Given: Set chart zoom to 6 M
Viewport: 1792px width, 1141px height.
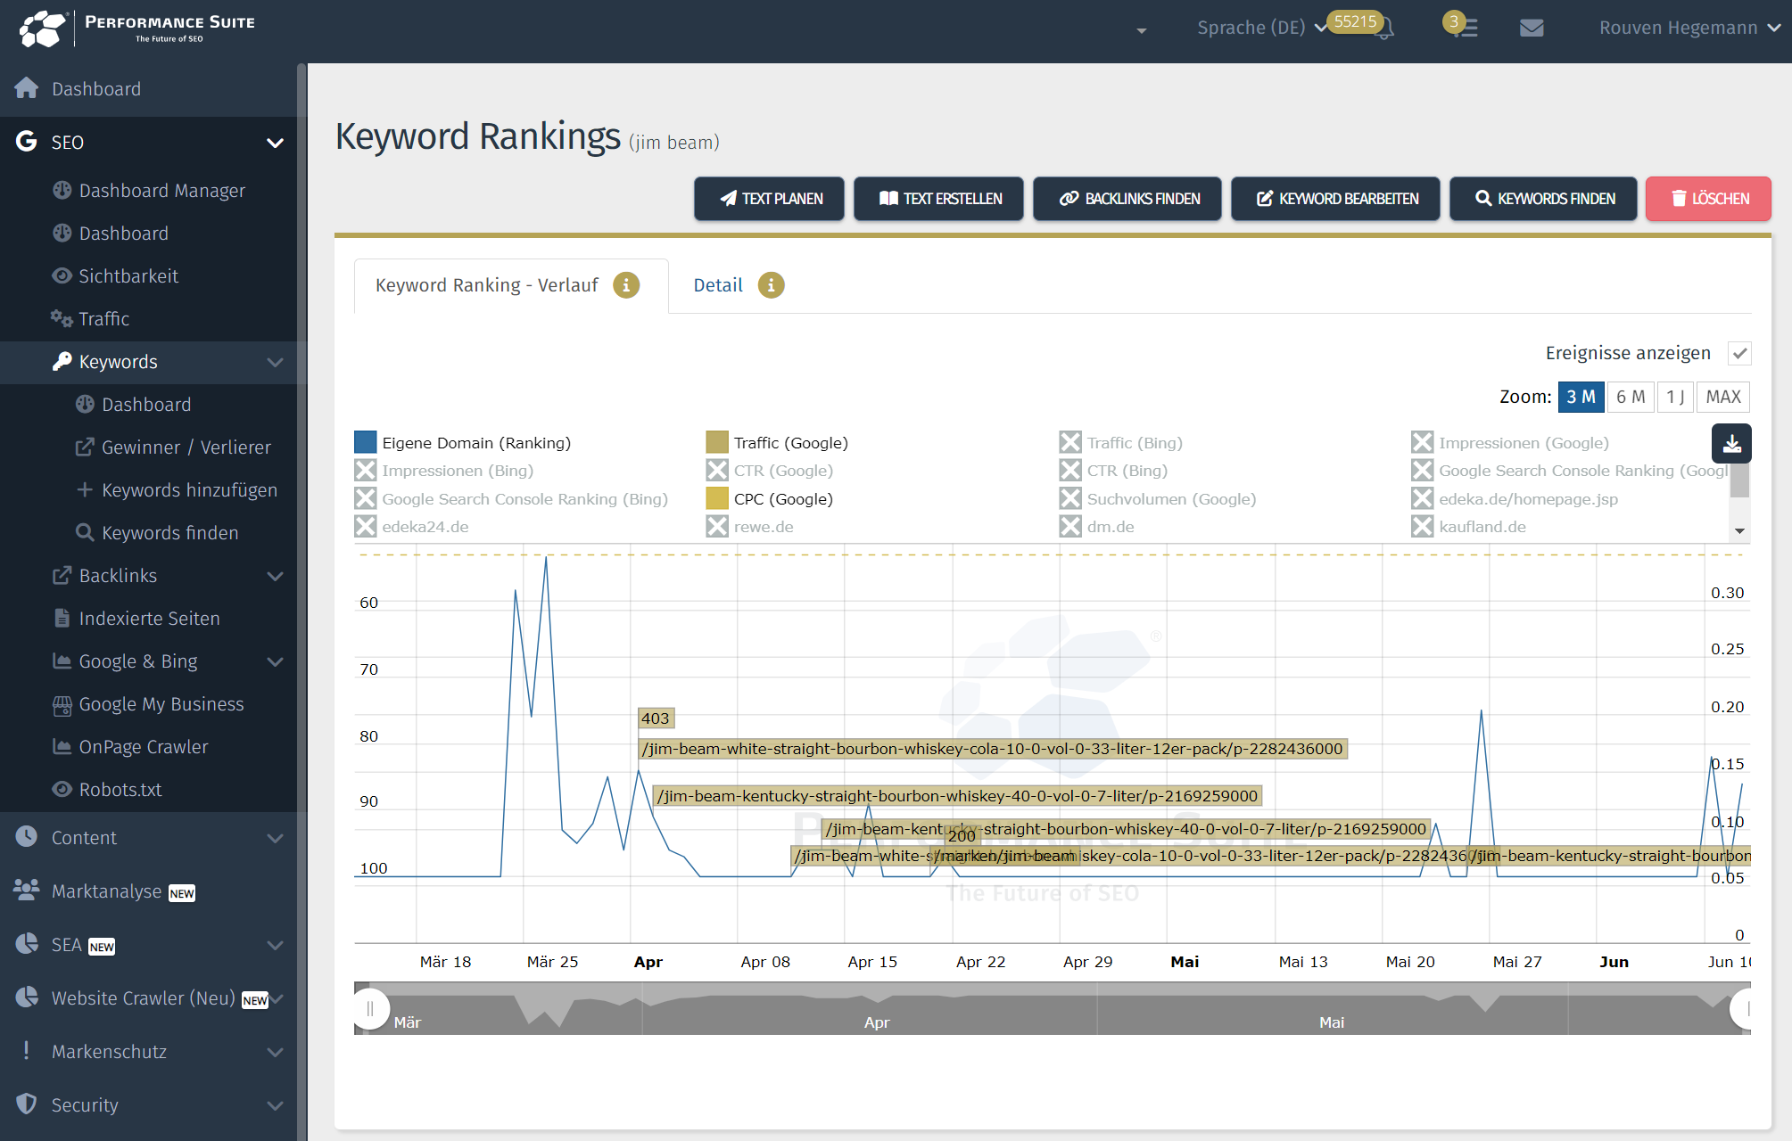Looking at the screenshot, I should coord(1631,397).
